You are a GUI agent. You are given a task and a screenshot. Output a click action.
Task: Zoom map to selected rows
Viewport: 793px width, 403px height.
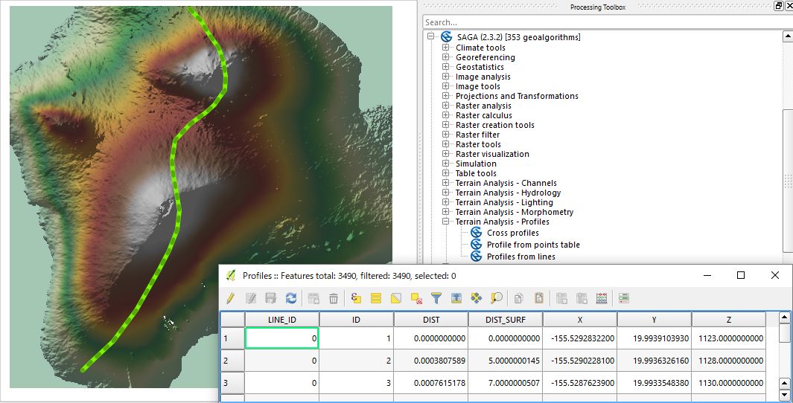pos(497,298)
